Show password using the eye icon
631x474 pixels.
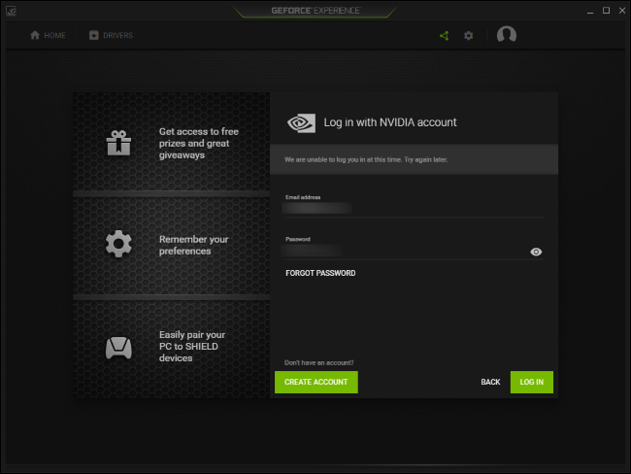536,252
